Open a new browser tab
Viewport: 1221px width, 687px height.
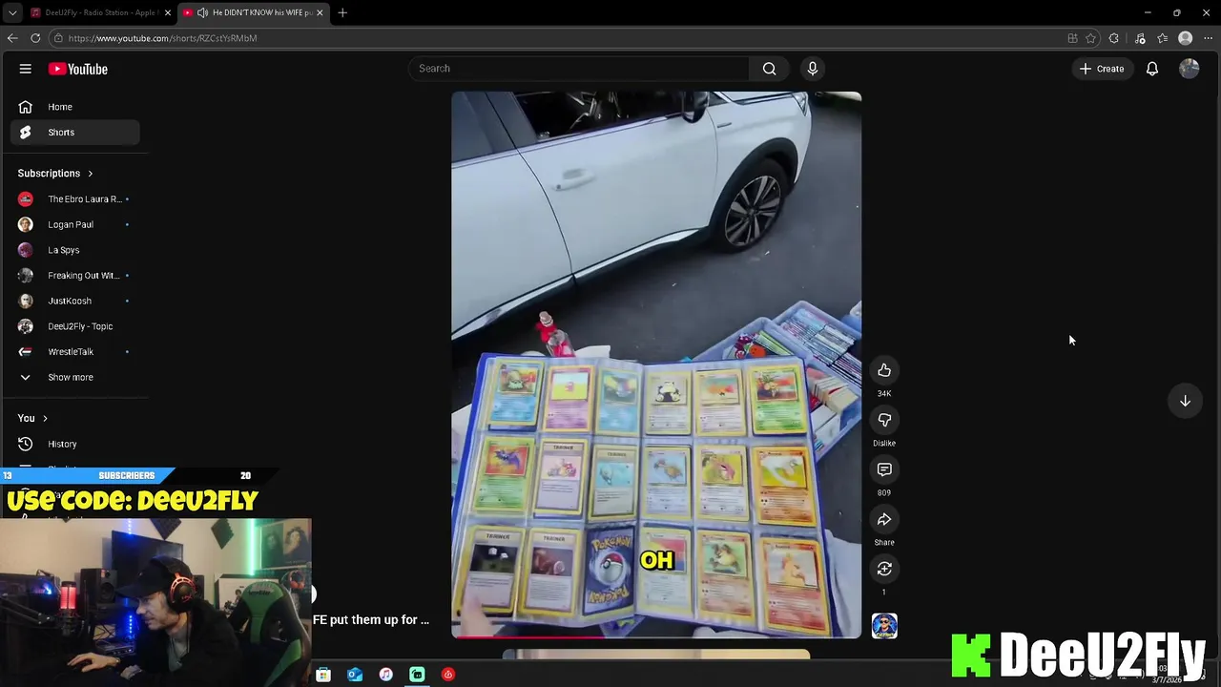point(342,12)
